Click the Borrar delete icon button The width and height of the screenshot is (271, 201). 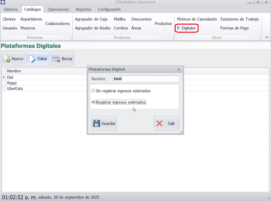pos(63,59)
